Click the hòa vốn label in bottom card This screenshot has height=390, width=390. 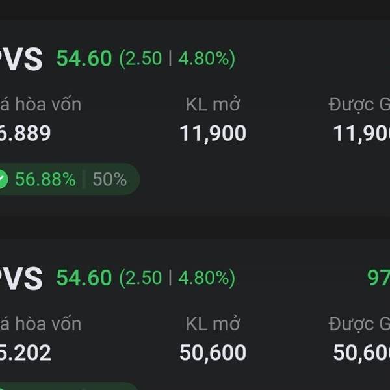click(41, 323)
